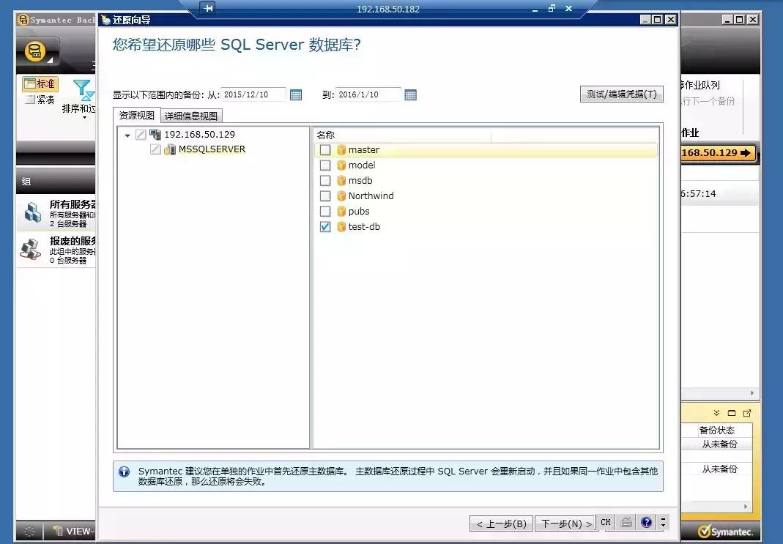This screenshot has width=783, height=544.
Task: Click the test-db database icon
Action: pos(341,227)
